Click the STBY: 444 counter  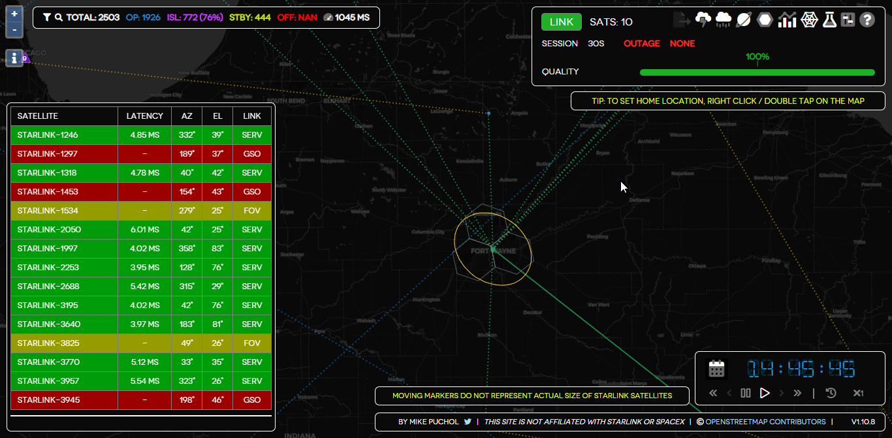point(250,18)
